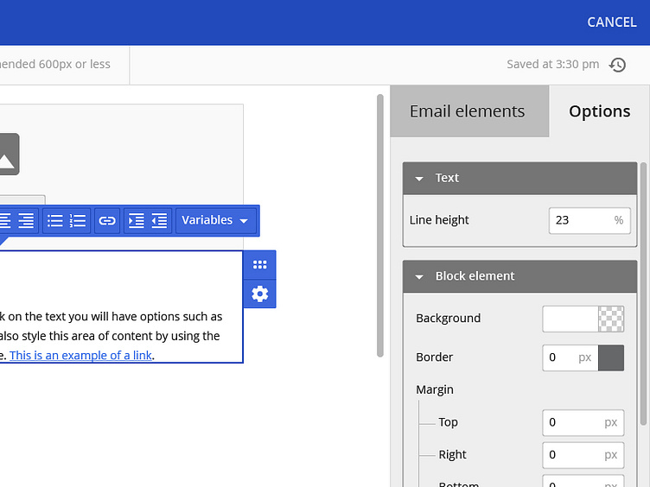The height and width of the screenshot is (487, 650).
Task: Insert a numbered list
Action: tap(78, 220)
